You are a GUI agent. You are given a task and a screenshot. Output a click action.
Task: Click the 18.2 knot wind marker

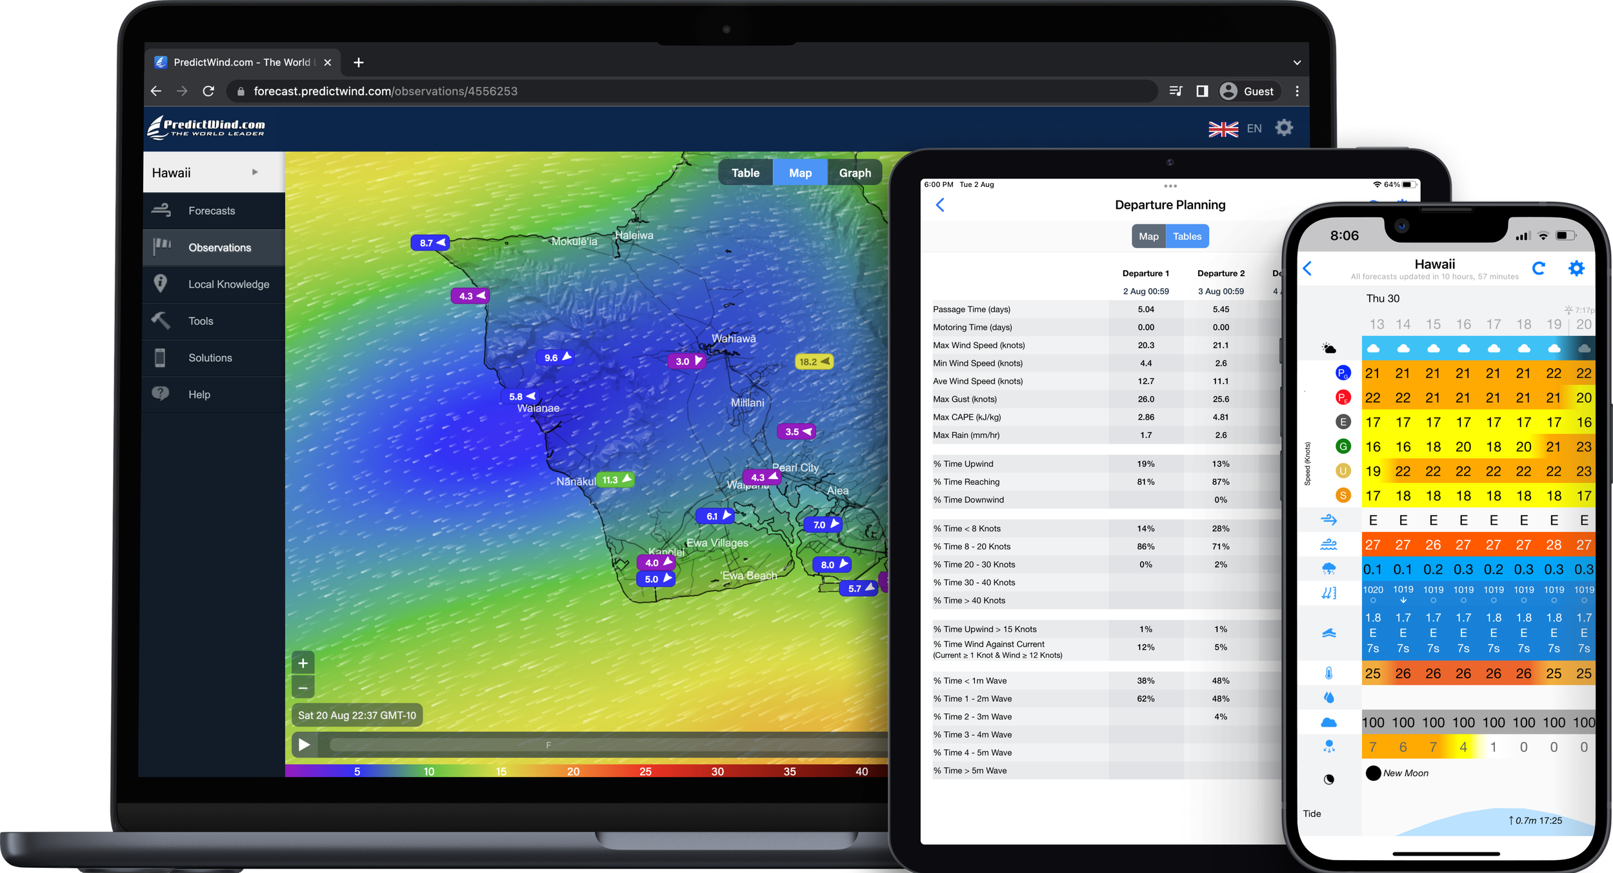(x=814, y=362)
